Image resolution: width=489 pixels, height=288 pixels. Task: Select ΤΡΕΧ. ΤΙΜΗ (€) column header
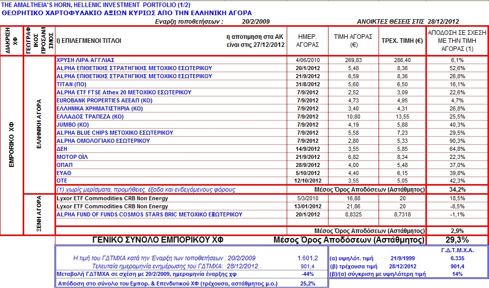pos(402,41)
